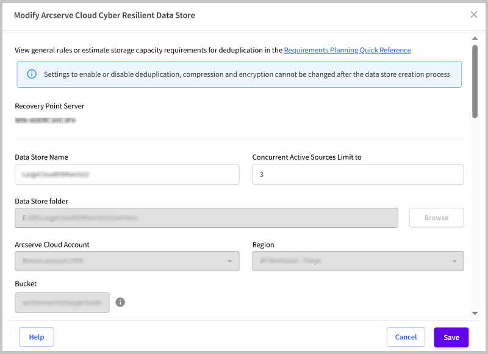The image size is (488, 354).
Task: Click the vertical scrollbar thumb
Action: 475,79
